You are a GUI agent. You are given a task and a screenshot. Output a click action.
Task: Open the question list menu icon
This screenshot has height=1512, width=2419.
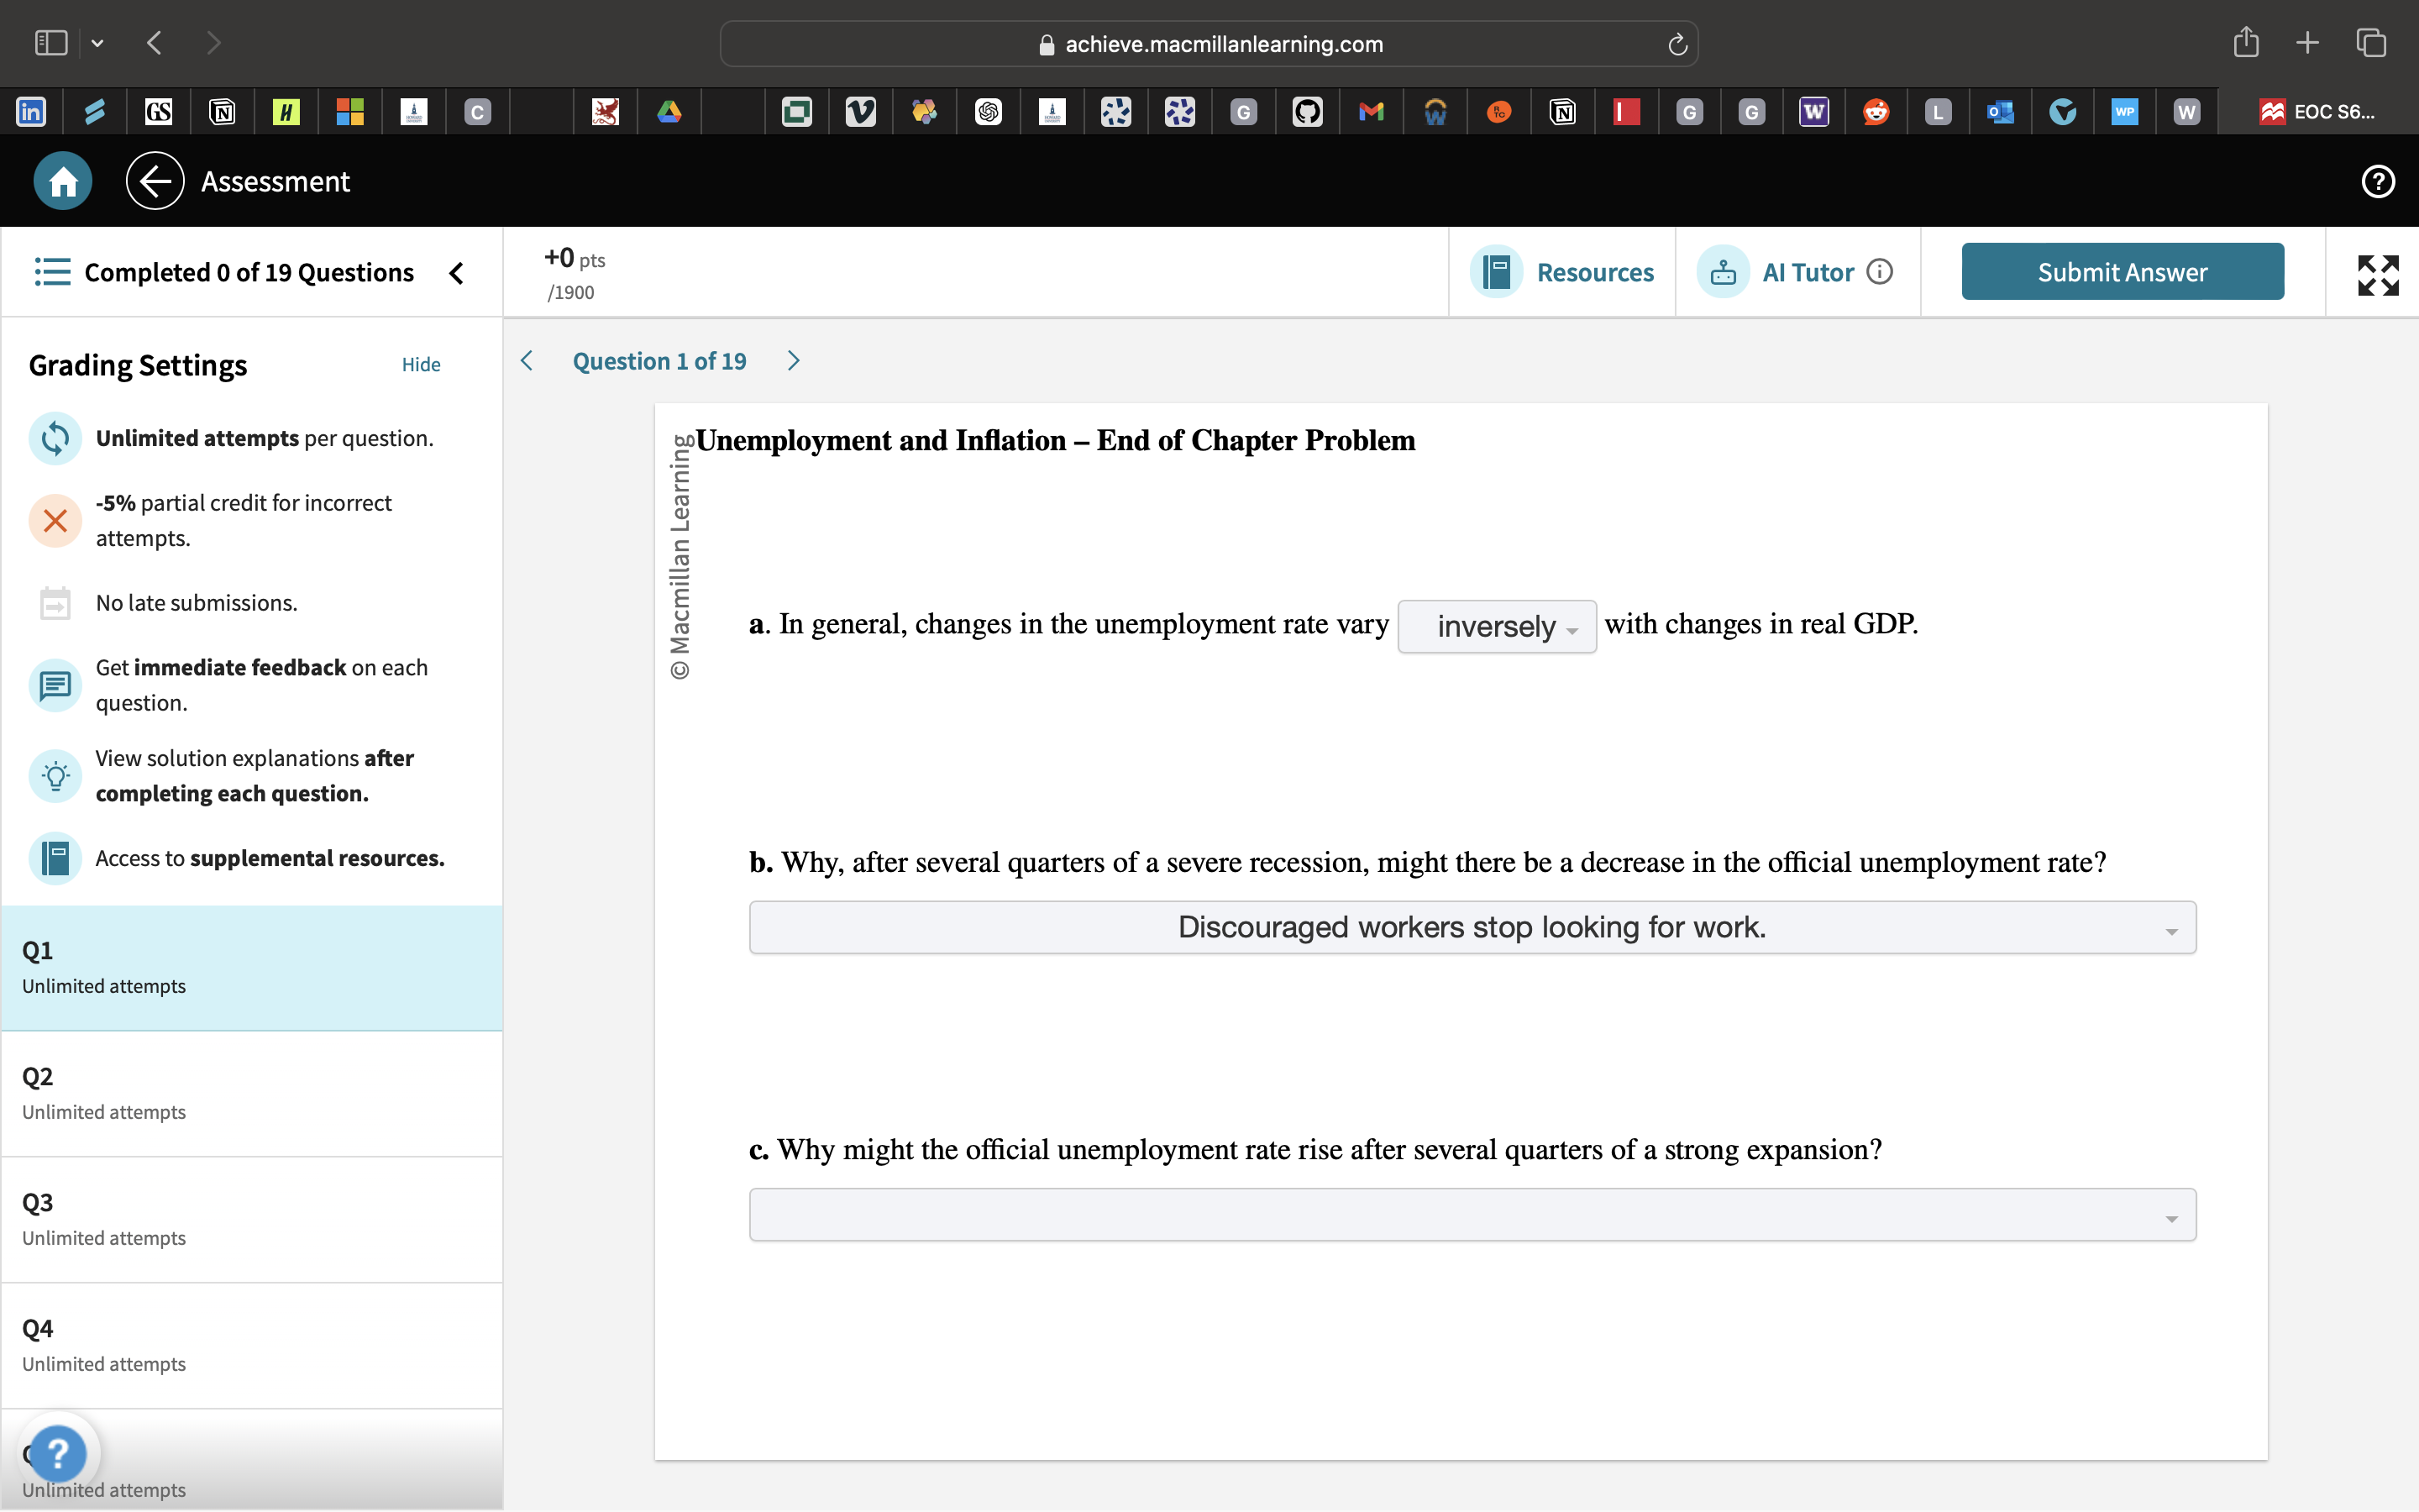click(x=53, y=272)
